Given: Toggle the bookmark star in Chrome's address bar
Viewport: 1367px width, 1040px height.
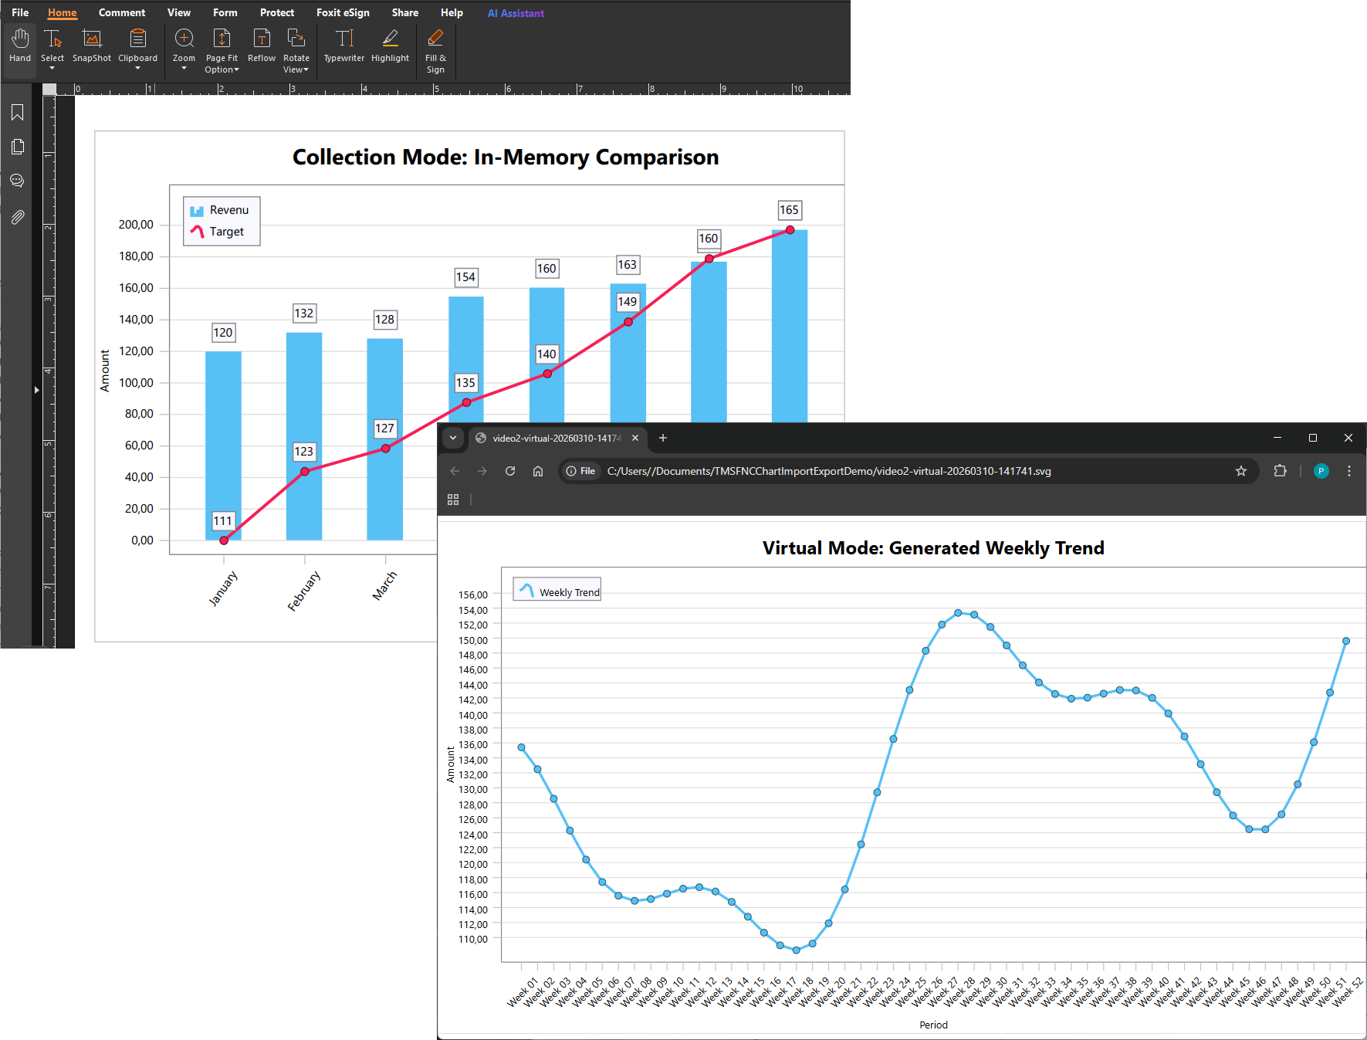Looking at the screenshot, I should pos(1240,471).
